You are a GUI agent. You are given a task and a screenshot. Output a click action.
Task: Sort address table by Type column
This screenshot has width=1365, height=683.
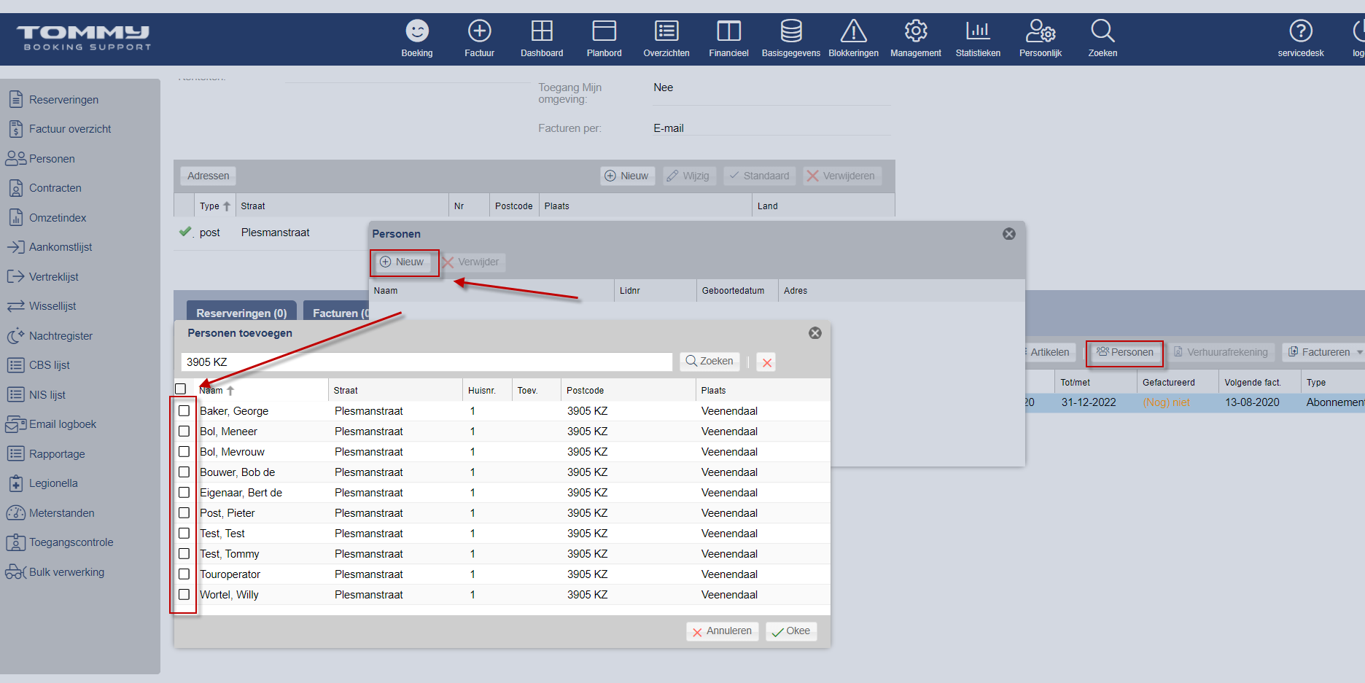coord(214,206)
